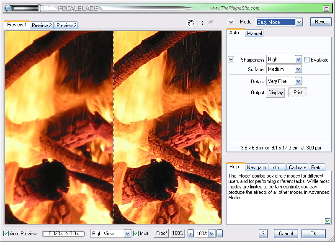The width and height of the screenshot is (335, 242).
Task: Select the eyedropper tool
Action: tap(210, 23)
